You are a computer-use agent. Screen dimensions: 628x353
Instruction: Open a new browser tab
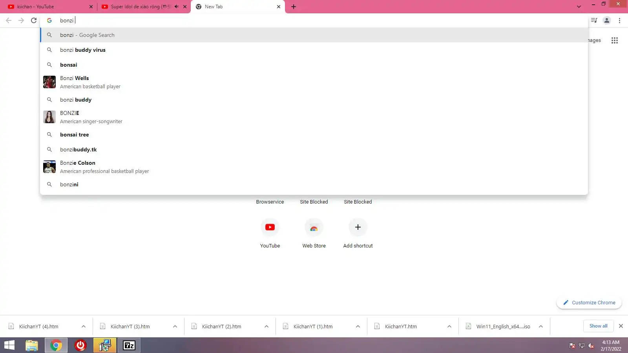click(x=294, y=7)
